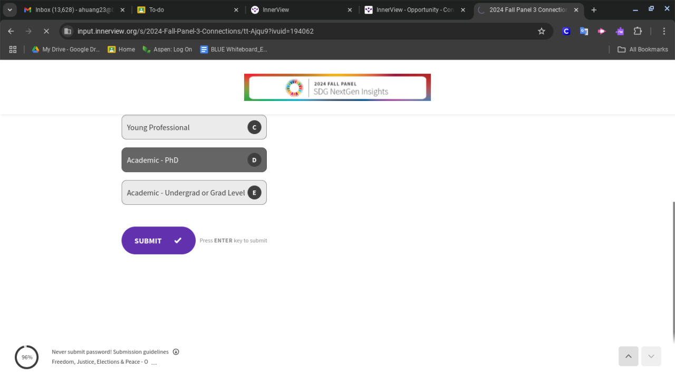Open the tab search dropdown
The image size is (675, 380).
(x=9, y=10)
